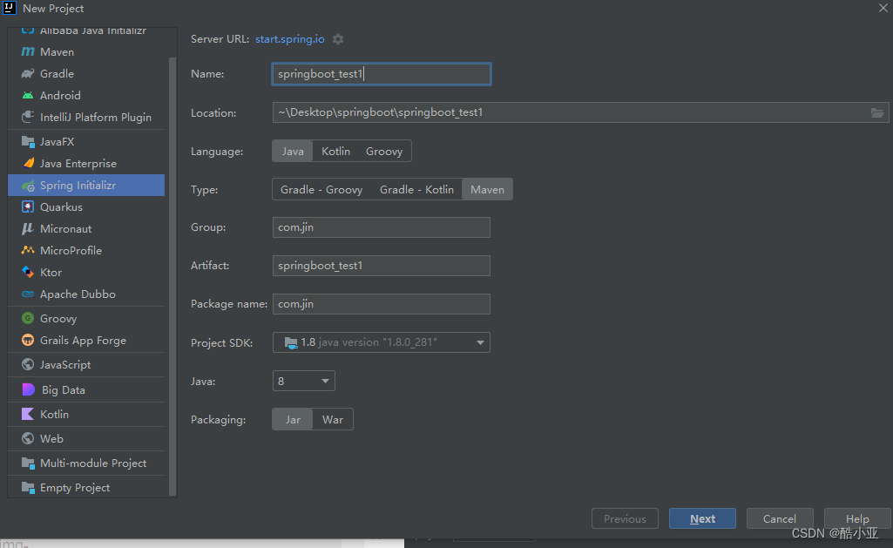The image size is (893, 548).
Task: Select Maven in the generators list
Action: click(86, 52)
